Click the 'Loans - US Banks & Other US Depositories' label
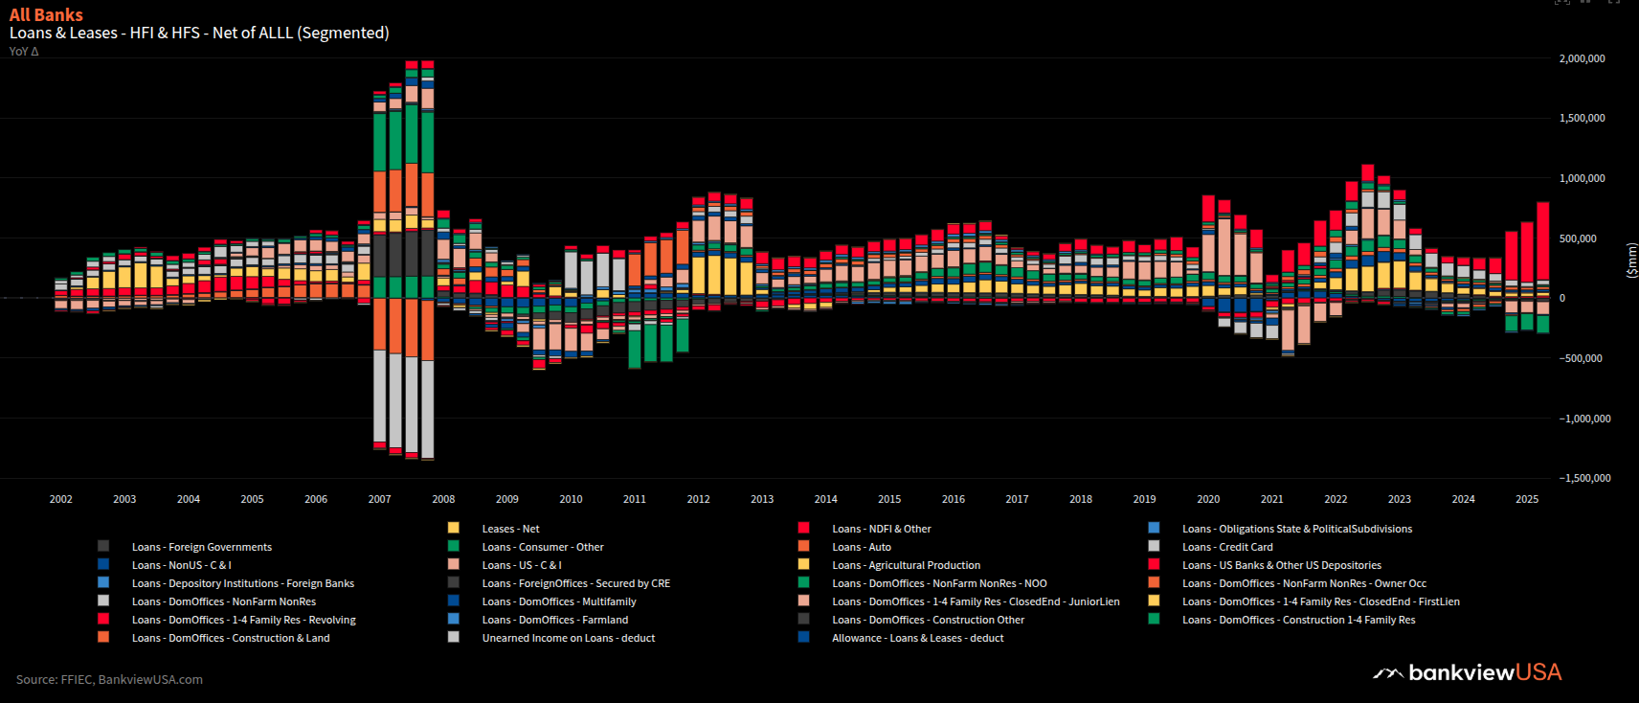This screenshot has width=1639, height=703. tap(1282, 565)
